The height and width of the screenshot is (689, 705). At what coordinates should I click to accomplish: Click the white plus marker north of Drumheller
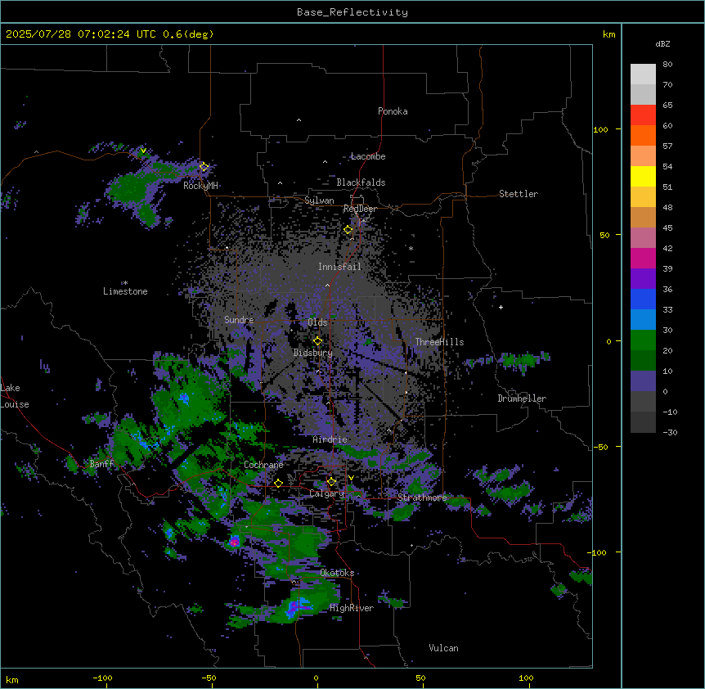[501, 307]
